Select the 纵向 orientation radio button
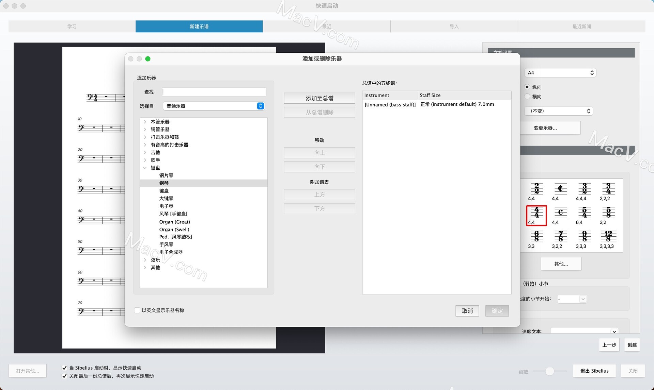The image size is (654, 390). (x=527, y=87)
